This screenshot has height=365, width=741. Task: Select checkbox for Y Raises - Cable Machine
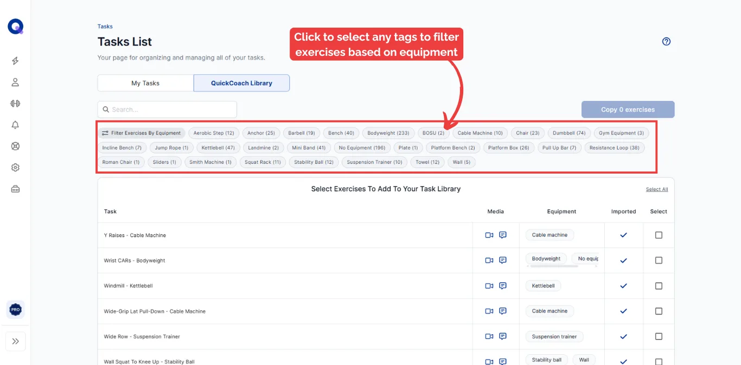point(659,235)
